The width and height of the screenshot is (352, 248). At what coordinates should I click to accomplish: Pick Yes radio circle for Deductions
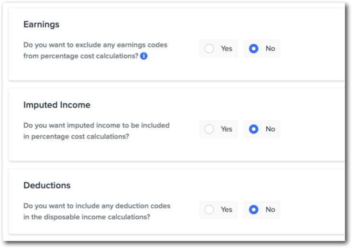pyautogui.click(x=209, y=210)
